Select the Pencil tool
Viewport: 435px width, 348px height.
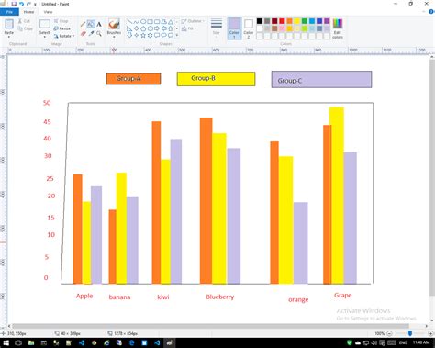coord(83,24)
